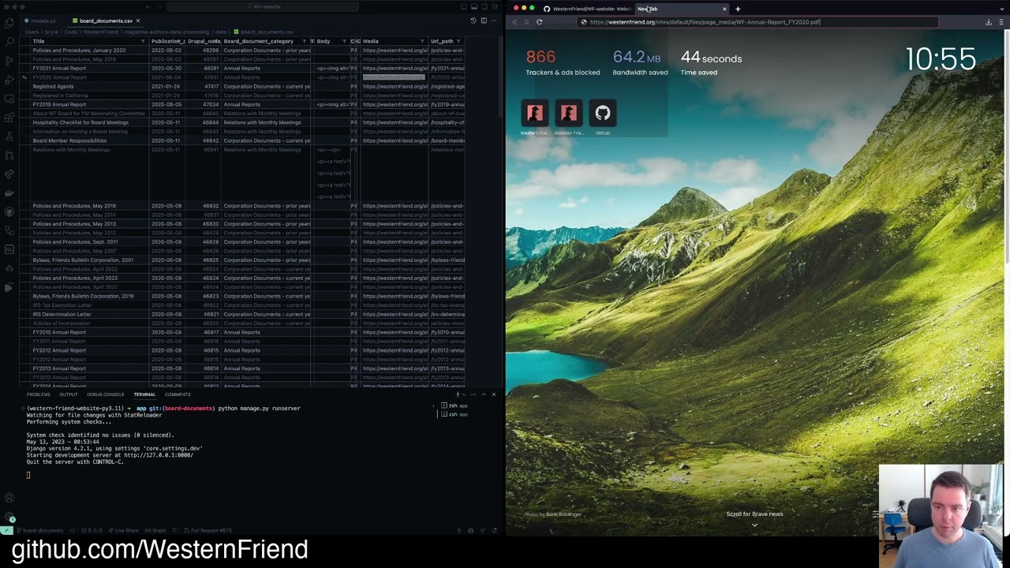This screenshot has height=568, width=1010.
Task: Open the Remote Explorer icon in the activity bar
Action: point(9,99)
